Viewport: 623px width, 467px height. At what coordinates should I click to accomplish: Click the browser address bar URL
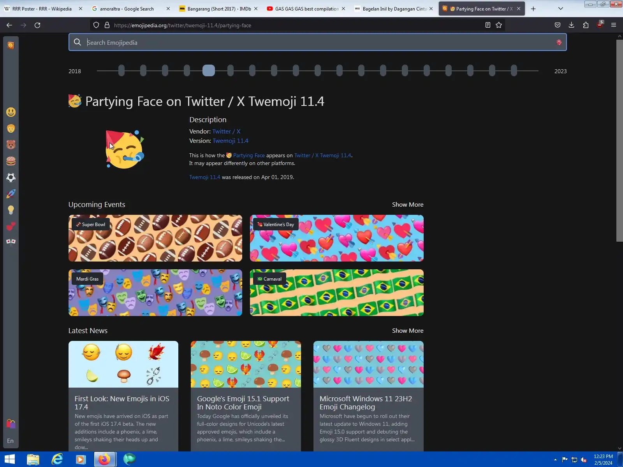coord(183,25)
